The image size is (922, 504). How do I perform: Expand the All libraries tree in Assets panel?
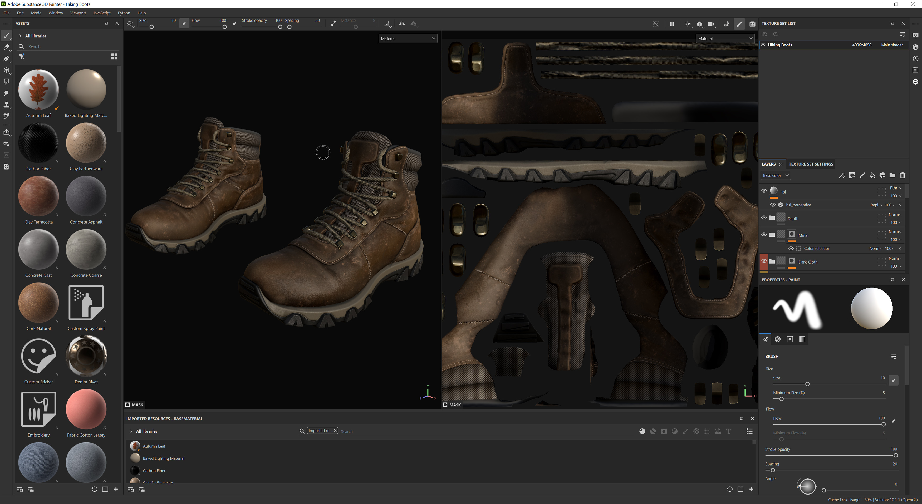(x=20, y=36)
